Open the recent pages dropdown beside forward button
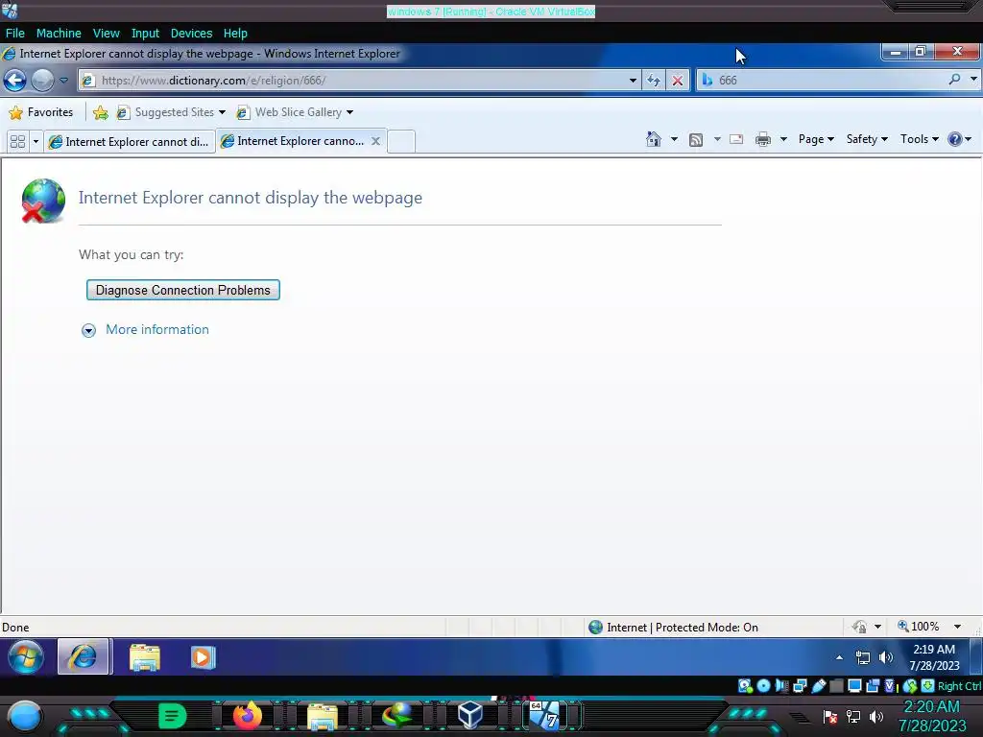The width and height of the screenshot is (983, 737). tap(63, 81)
